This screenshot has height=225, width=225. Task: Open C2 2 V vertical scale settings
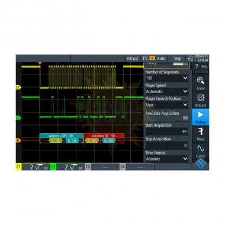click(x=70, y=167)
